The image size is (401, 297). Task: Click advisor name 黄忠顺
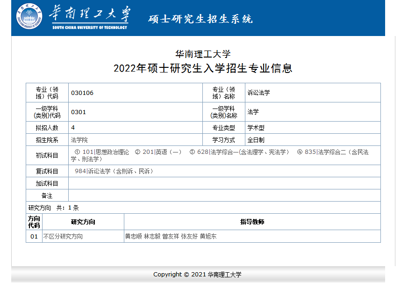click(133, 236)
